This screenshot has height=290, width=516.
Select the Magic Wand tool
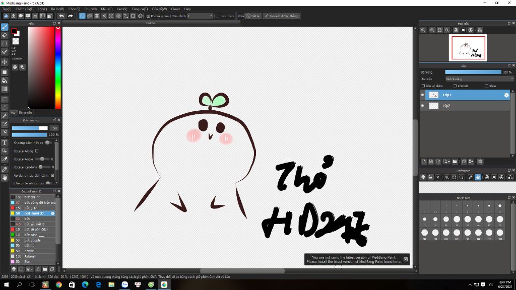5,116
